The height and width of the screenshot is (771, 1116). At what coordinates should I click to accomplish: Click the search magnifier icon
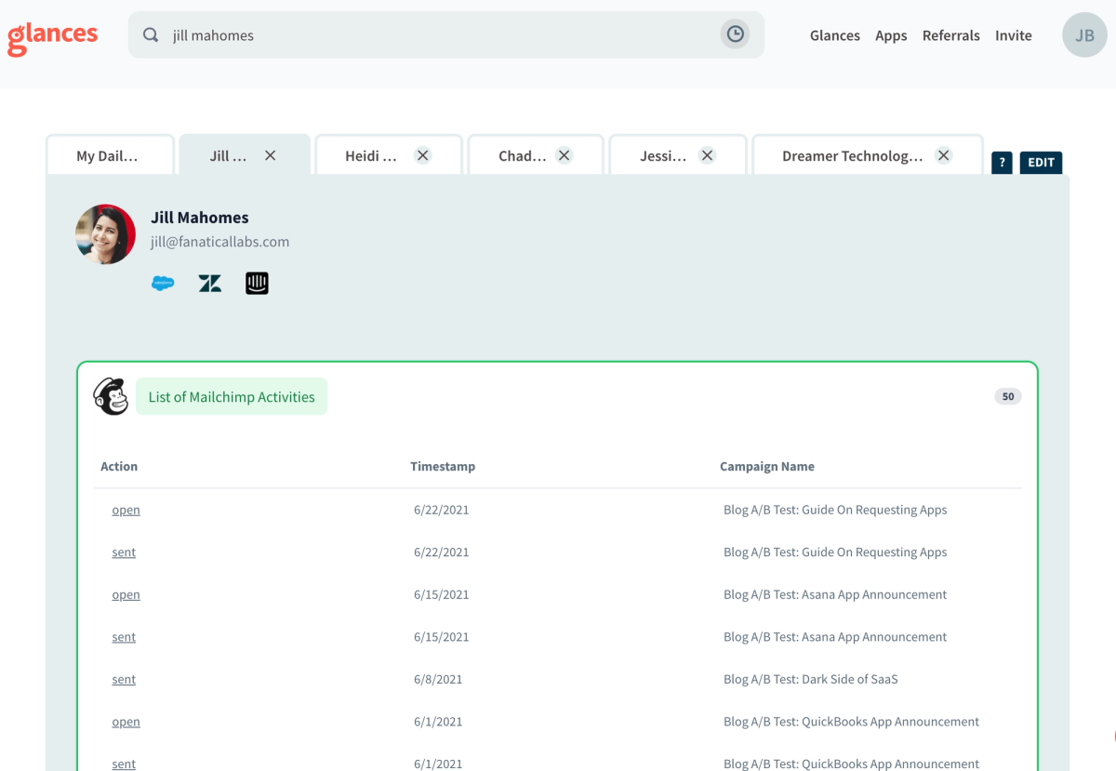point(151,35)
